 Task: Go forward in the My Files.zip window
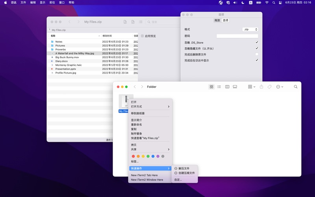point(78,22)
